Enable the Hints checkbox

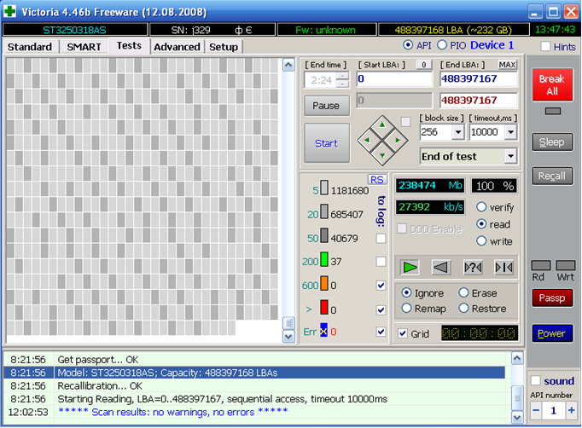(545, 46)
